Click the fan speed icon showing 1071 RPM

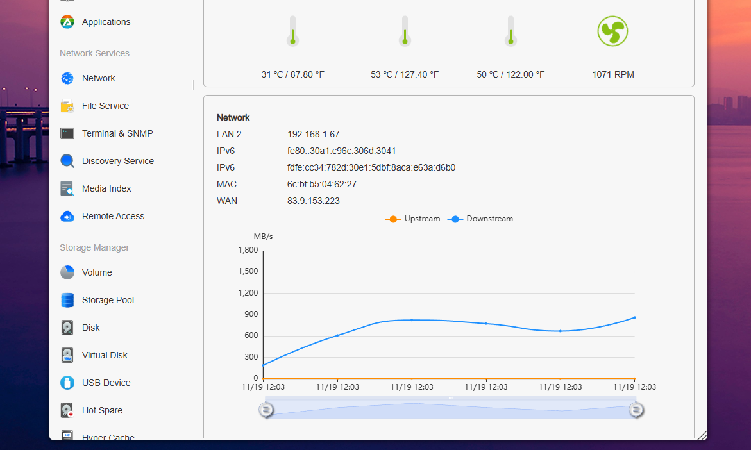(x=612, y=31)
